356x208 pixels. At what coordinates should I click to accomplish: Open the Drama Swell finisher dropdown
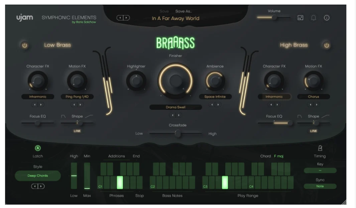coord(176,107)
